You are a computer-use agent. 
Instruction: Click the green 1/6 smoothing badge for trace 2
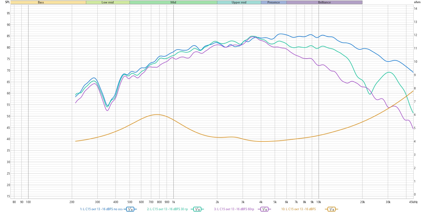(197, 209)
